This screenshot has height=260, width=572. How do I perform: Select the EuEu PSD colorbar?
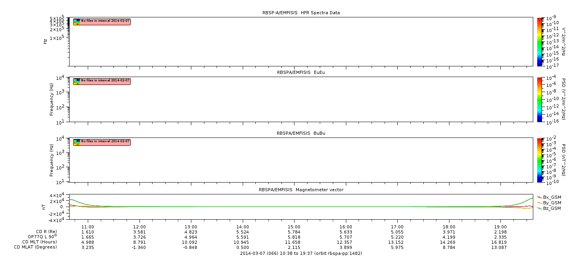(x=540, y=99)
